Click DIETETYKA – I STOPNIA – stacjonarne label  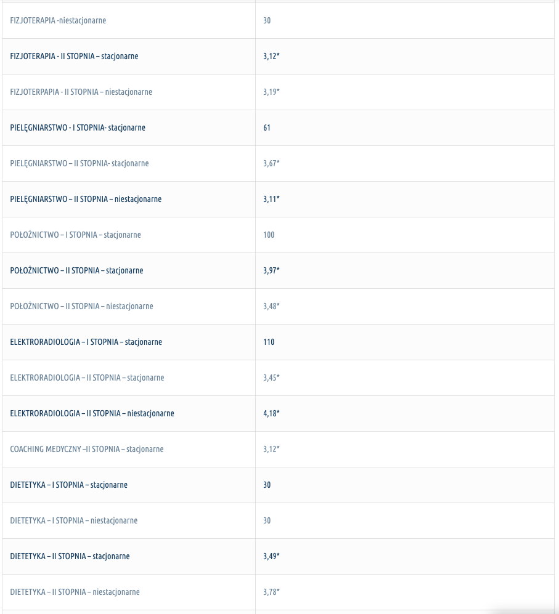tap(69, 485)
